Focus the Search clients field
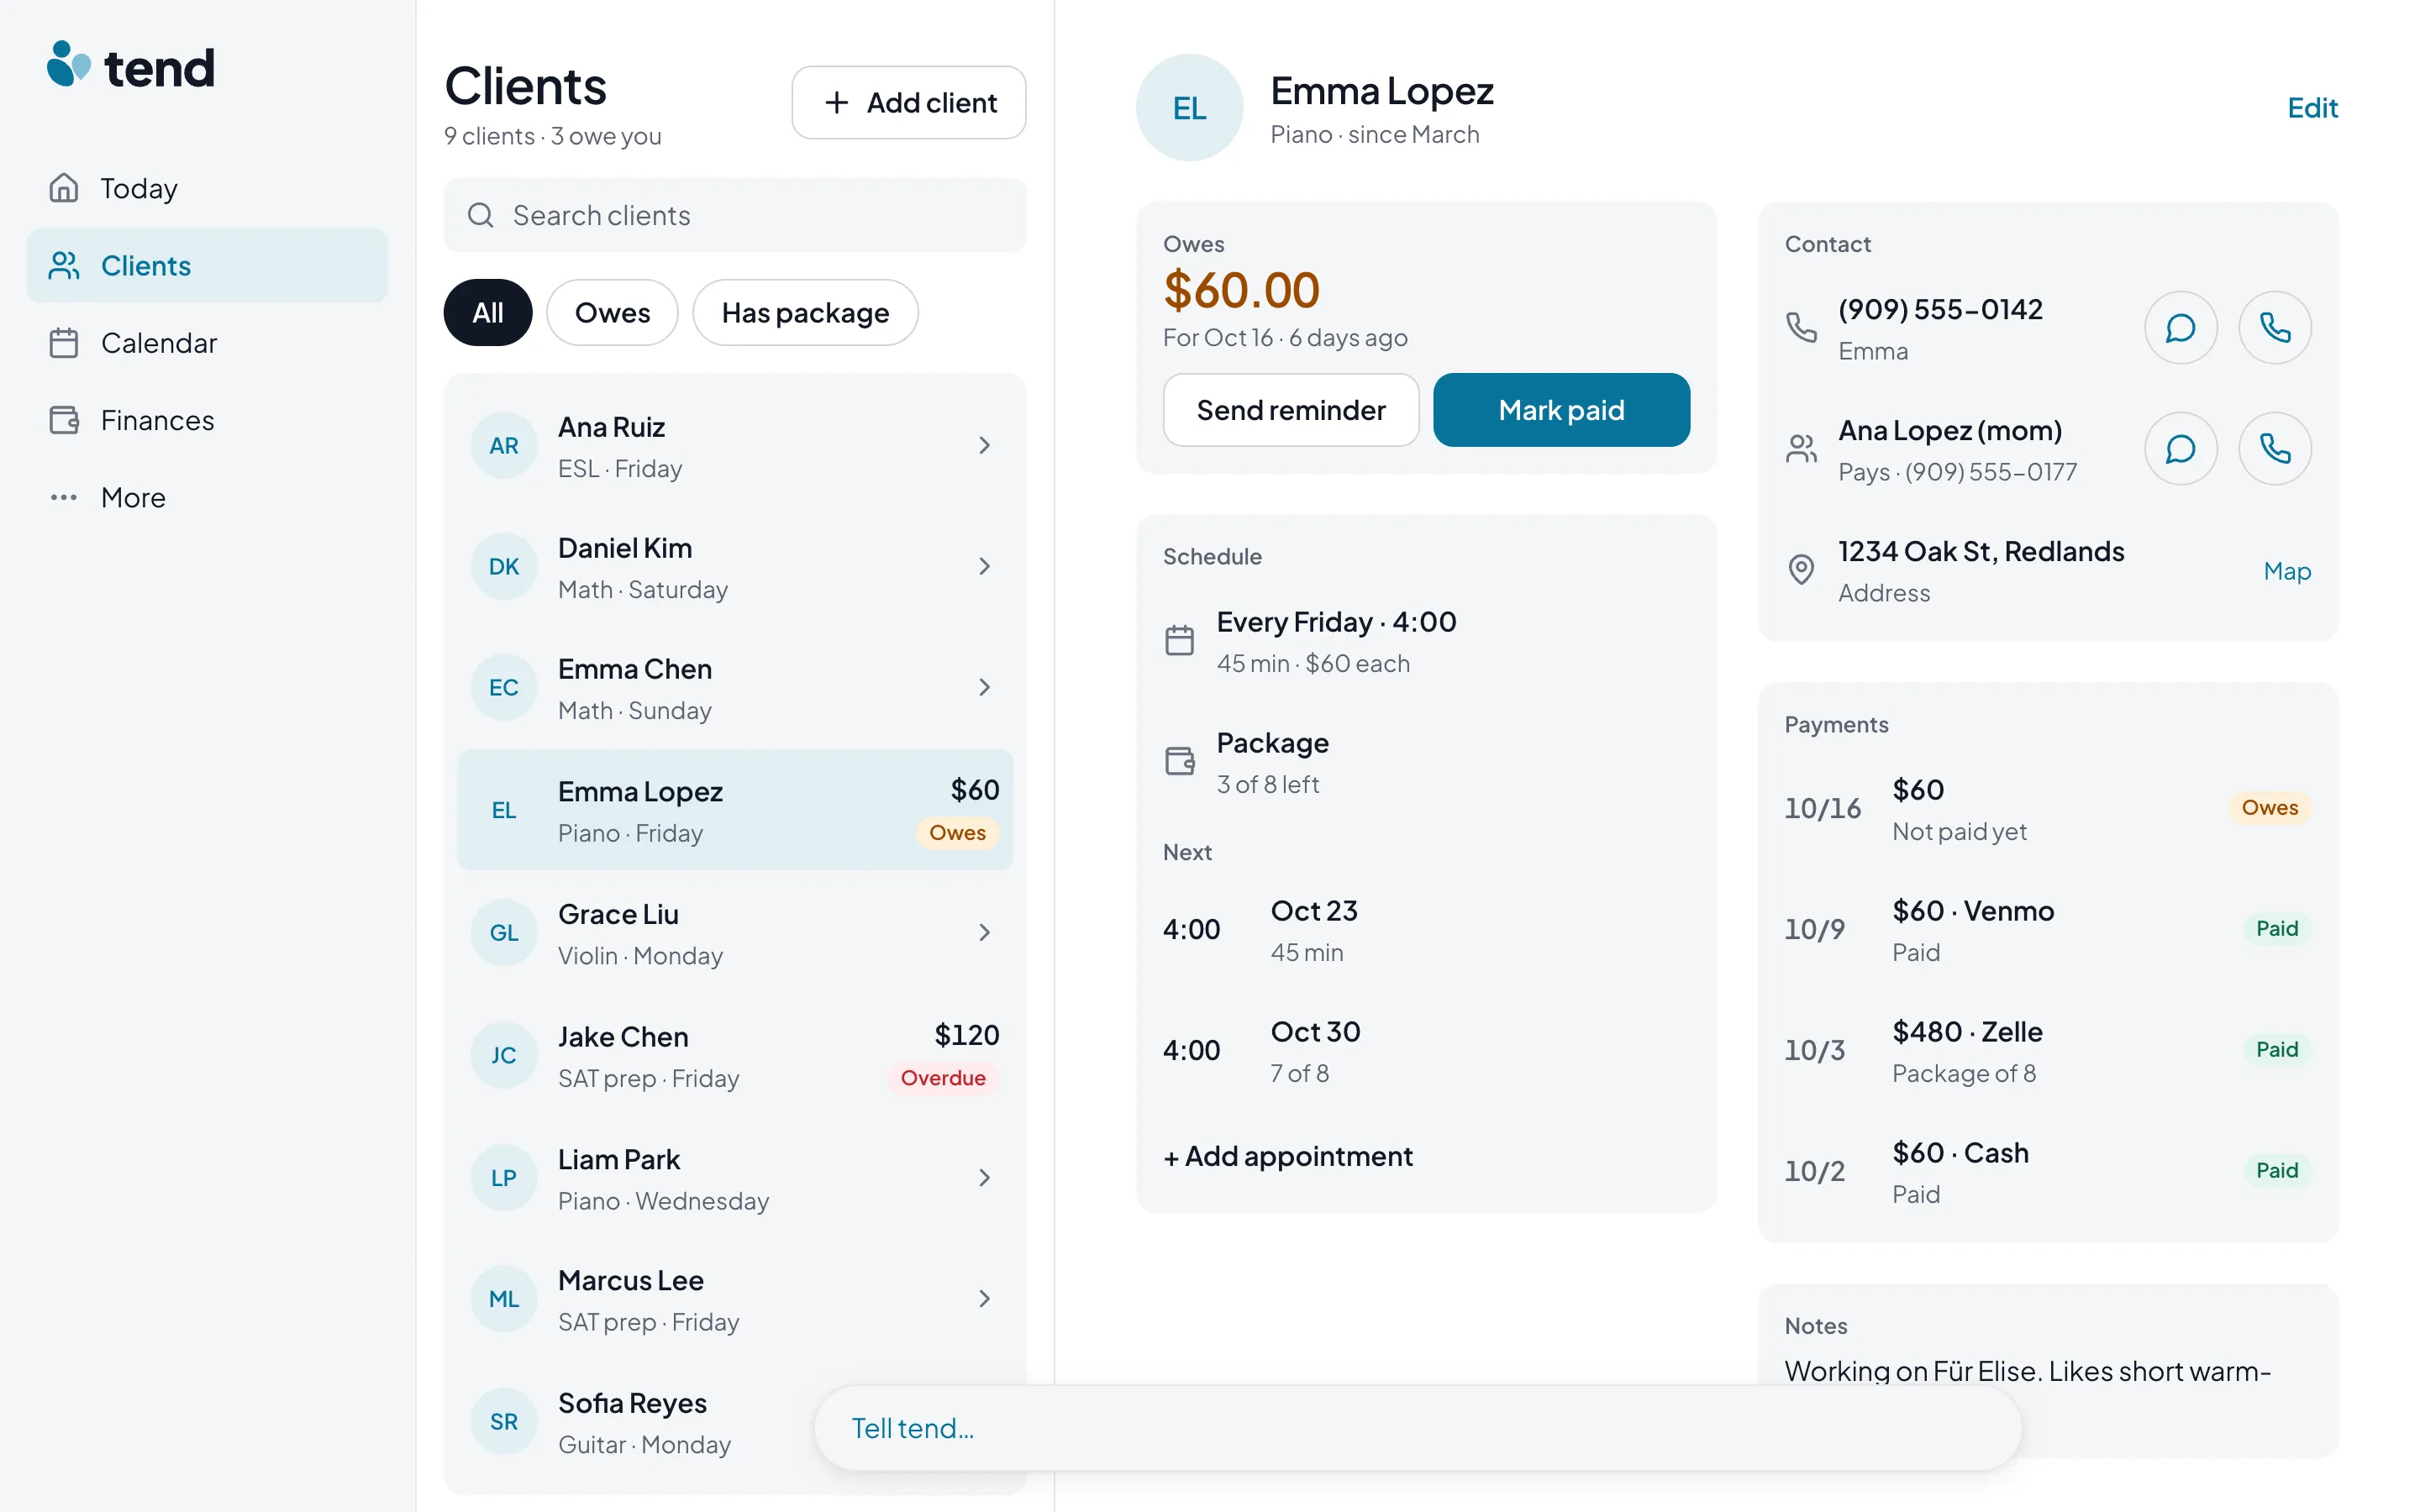Screen dimensions: 2420x1512 pyautogui.click(x=735, y=215)
